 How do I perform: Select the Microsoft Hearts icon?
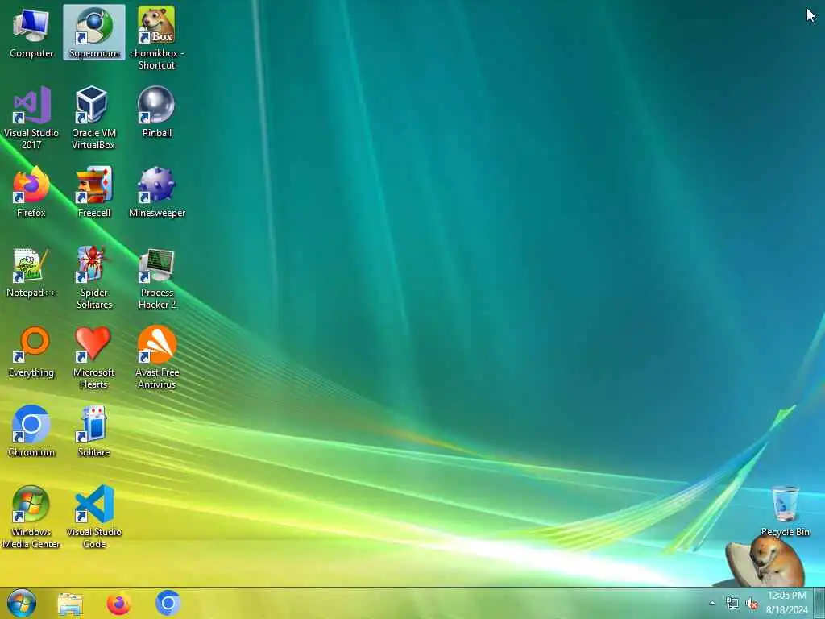tap(93, 358)
